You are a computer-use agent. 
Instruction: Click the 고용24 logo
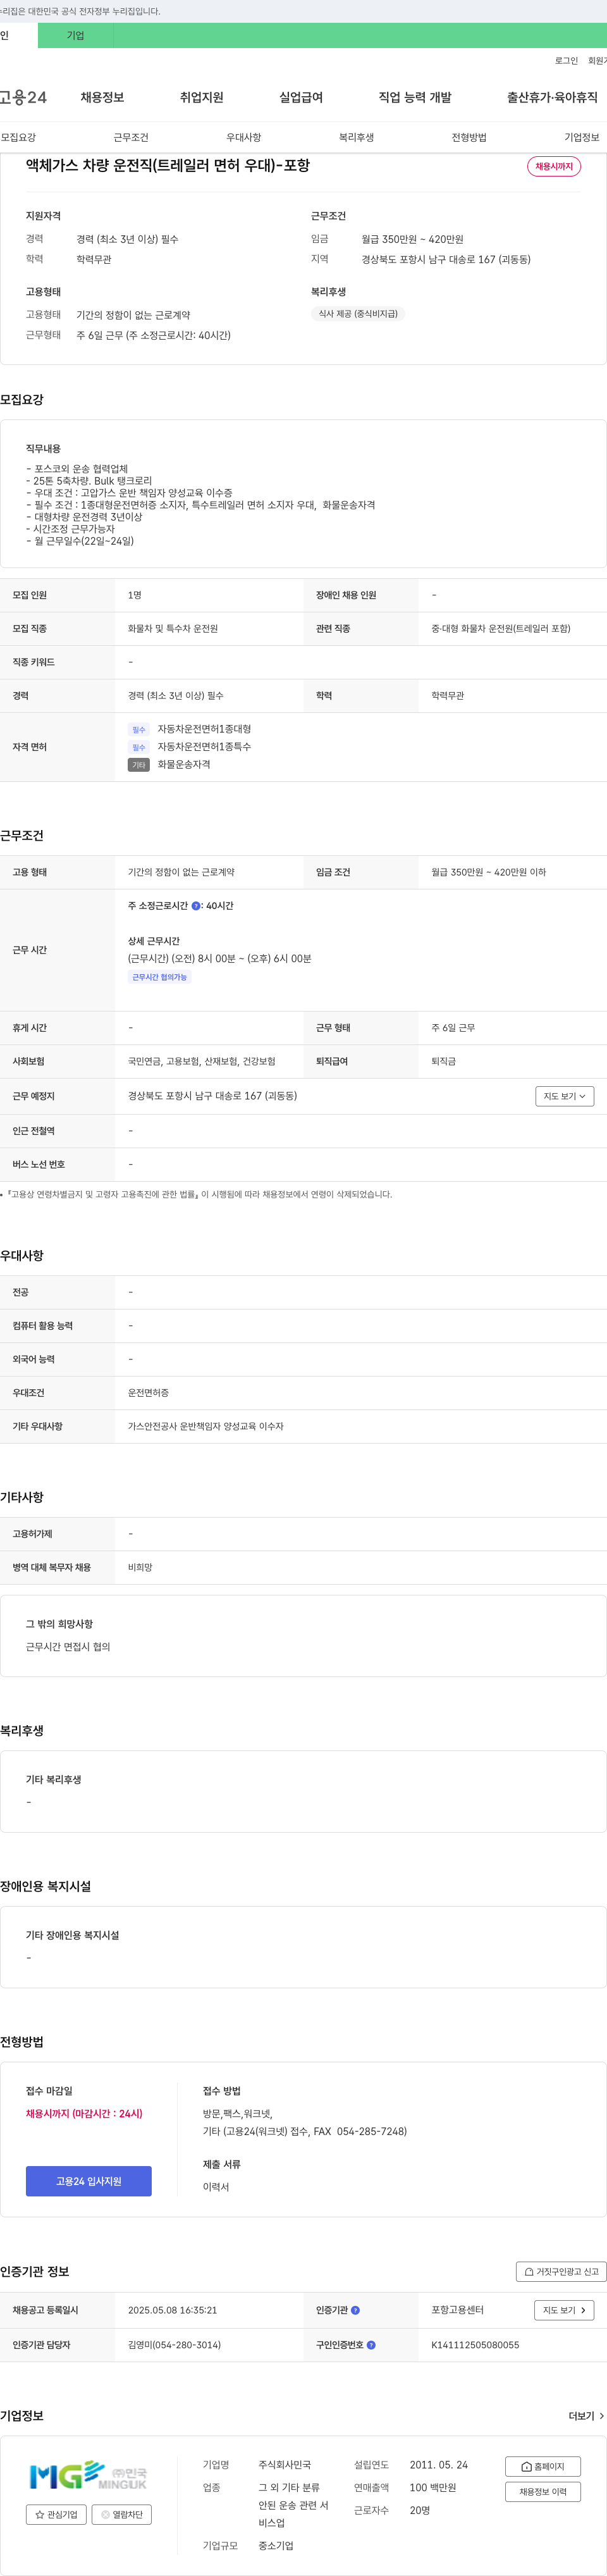point(23,97)
